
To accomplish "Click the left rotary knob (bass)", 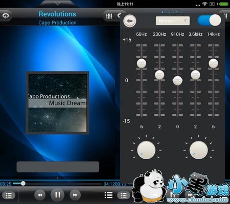I will [146, 150].
